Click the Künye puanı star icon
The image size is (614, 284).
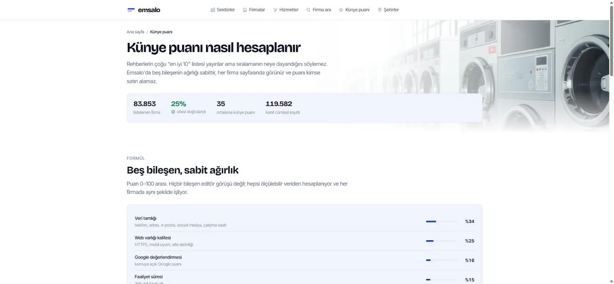(341, 10)
